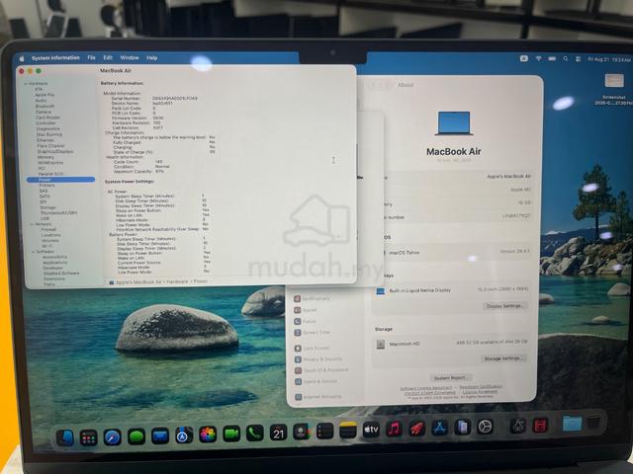Select Apple Pay in the sidebar
The width and height of the screenshot is (633, 474).
[45, 95]
